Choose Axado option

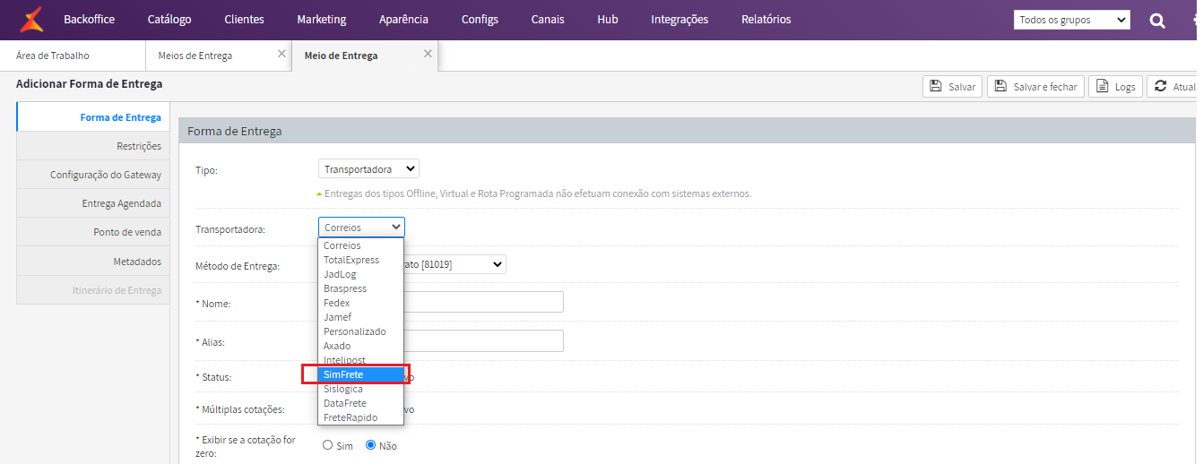point(361,346)
